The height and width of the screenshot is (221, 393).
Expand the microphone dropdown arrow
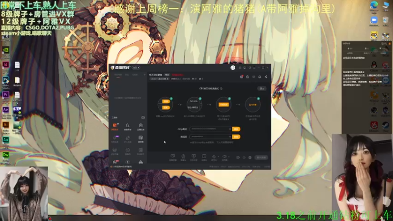pos(218,157)
